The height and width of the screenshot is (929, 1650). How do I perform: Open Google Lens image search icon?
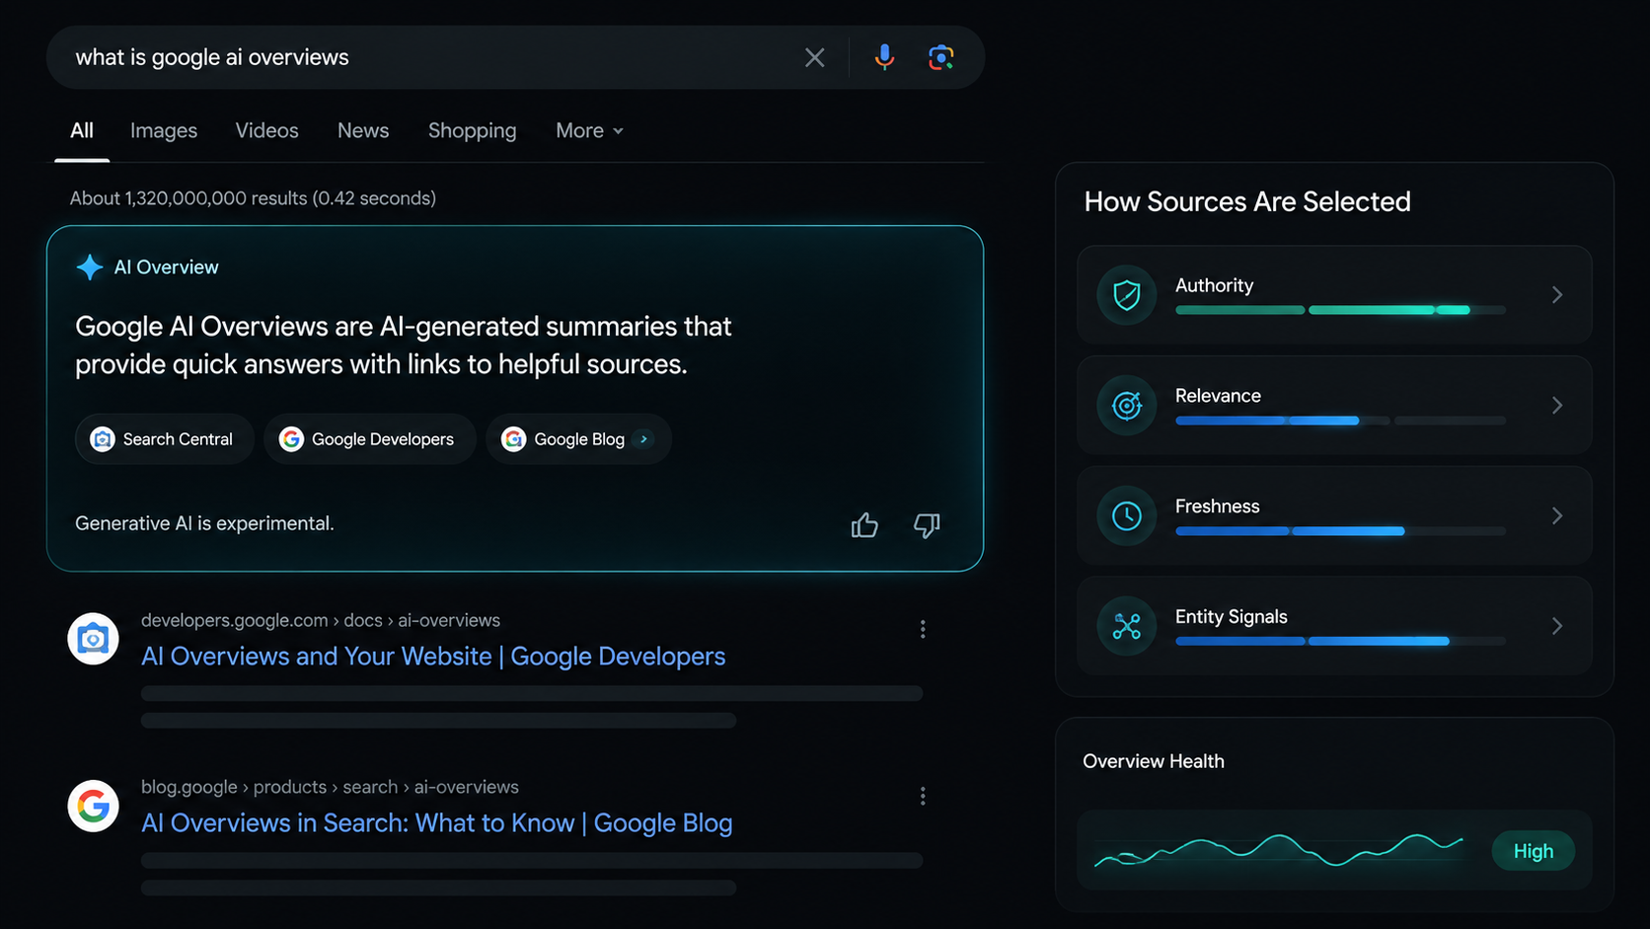pos(940,57)
